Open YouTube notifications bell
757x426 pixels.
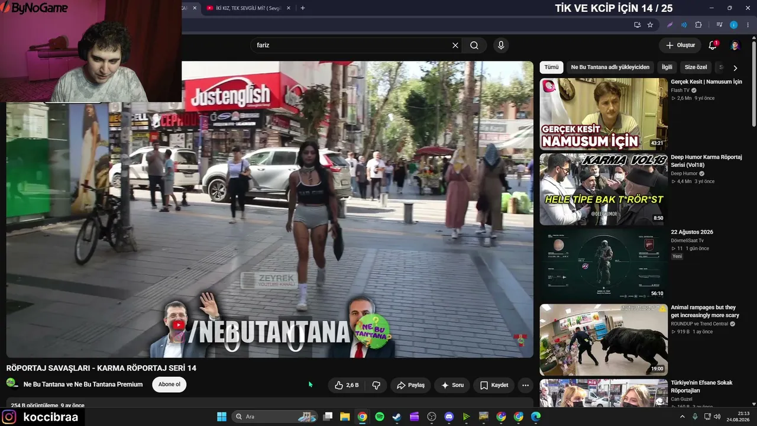713,45
